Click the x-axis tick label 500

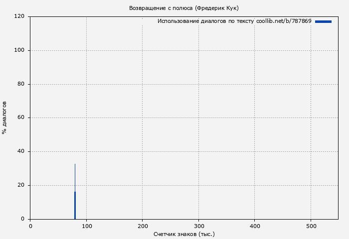[x=311, y=226]
